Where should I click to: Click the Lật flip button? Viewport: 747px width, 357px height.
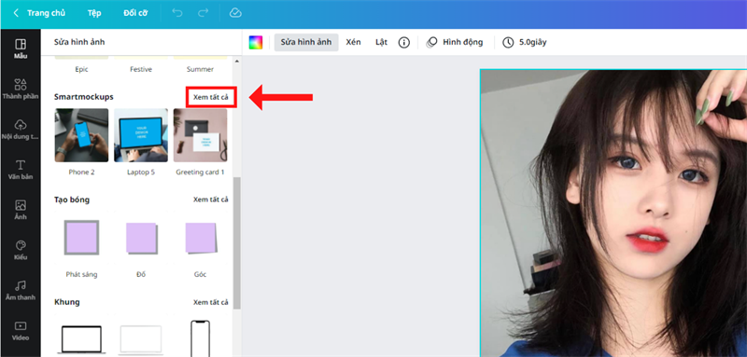coord(381,42)
